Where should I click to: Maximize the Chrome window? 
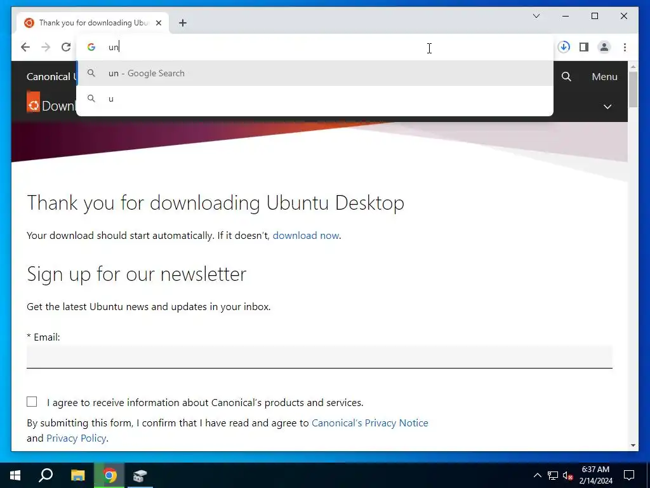click(x=594, y=16)
